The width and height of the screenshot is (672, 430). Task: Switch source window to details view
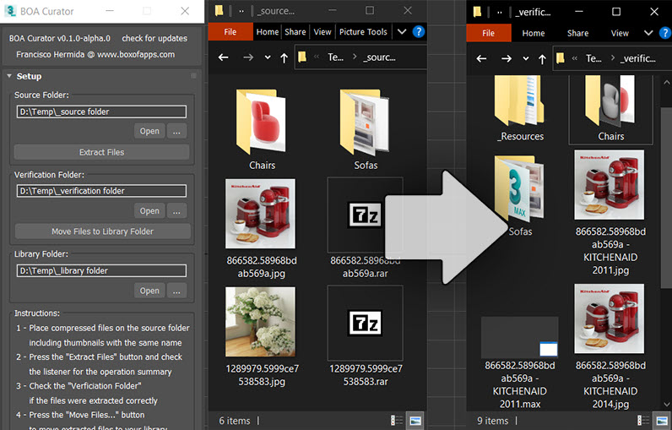point(397,421)
